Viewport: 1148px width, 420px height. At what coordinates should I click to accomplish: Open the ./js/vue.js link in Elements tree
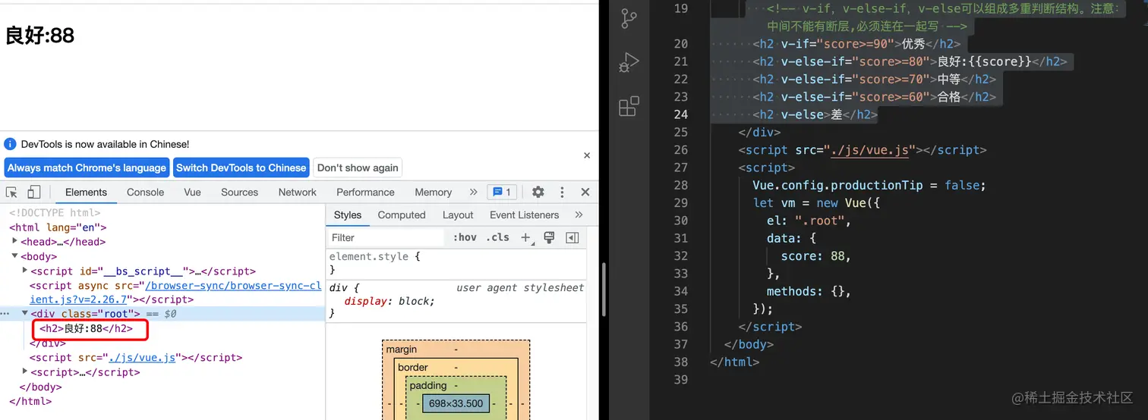pyautogui.click(x=141, y=357)
